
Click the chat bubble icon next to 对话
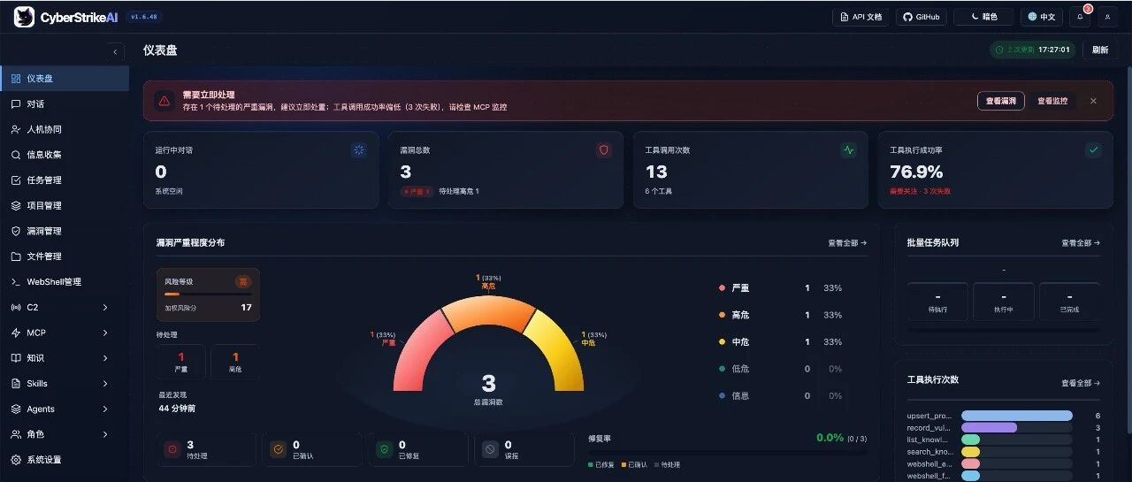(x=16, y=104)
